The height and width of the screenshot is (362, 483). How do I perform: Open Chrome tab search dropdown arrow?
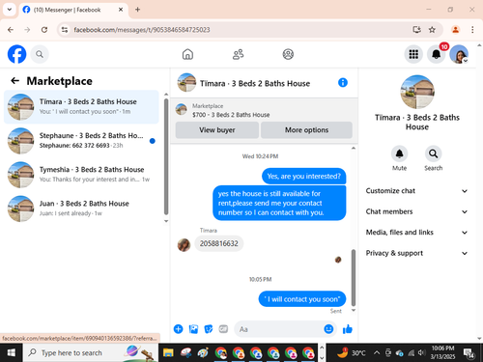(10, 10)
